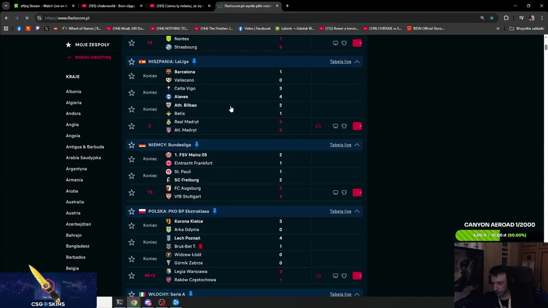Favorite the Mainz 05 vs Eintracht Frankfurt match
This screenshot has width=548, height=308.
131,159
